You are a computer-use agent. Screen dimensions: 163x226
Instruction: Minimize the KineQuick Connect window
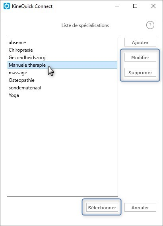click(x=117, y=6)
